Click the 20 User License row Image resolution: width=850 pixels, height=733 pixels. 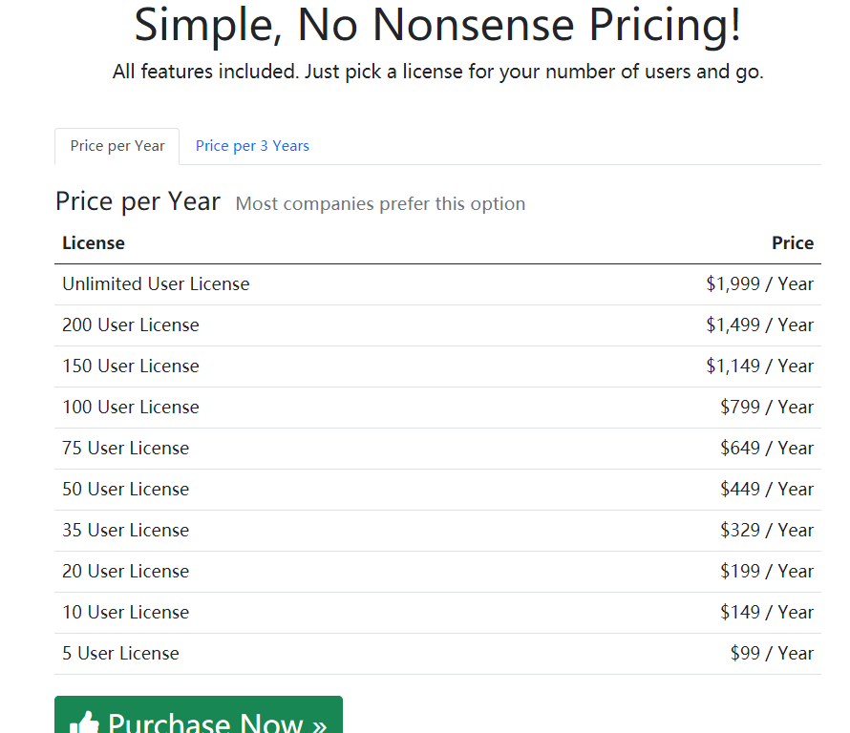[437, 572]
